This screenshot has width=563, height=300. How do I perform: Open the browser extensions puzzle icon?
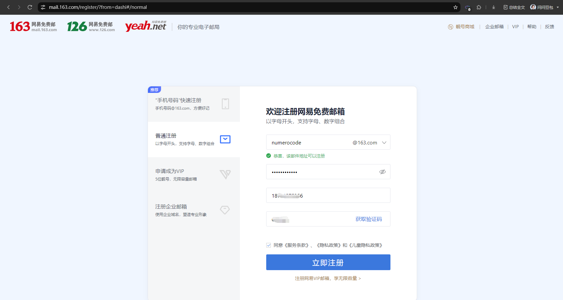479,7
